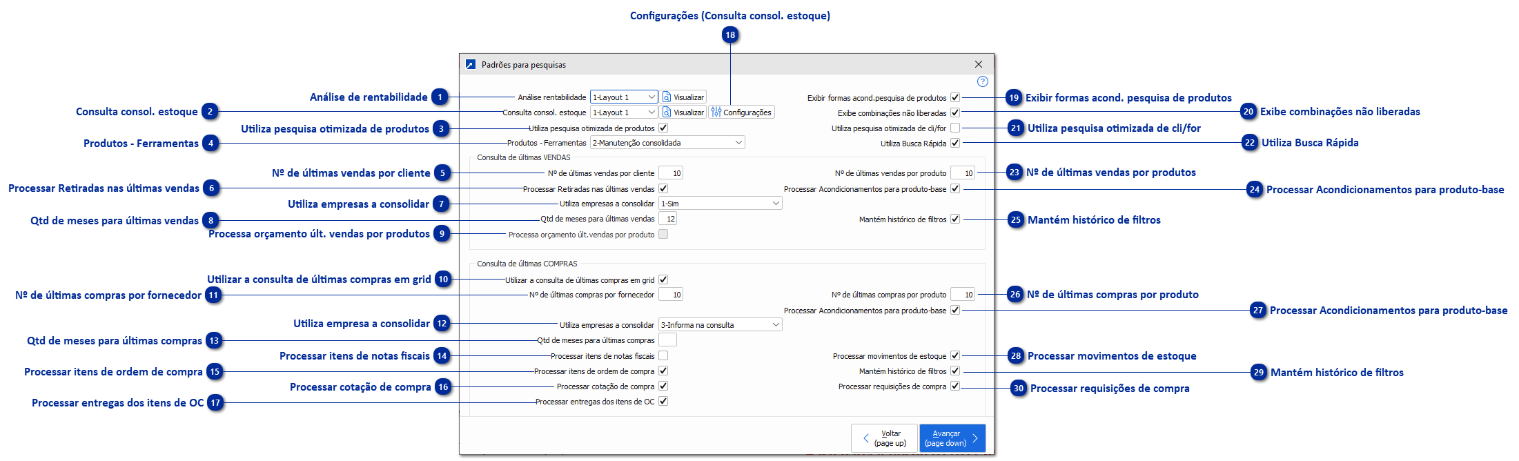Focus the Qtd de meses para últimas compras field
1519x461 pixels.
(x=667, y=340)
